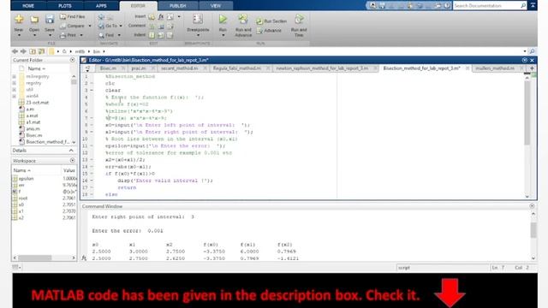This screenshot has height=308, width=548.
Task: Switch to the APPS ribbon tab
Action: point(101,6)
